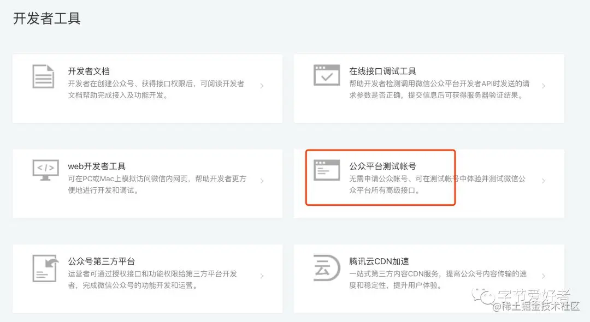The image size is (590, 322).
Task: Open the highlighted 公众平台测试帐号 chevron
Action: pos(543,180)
